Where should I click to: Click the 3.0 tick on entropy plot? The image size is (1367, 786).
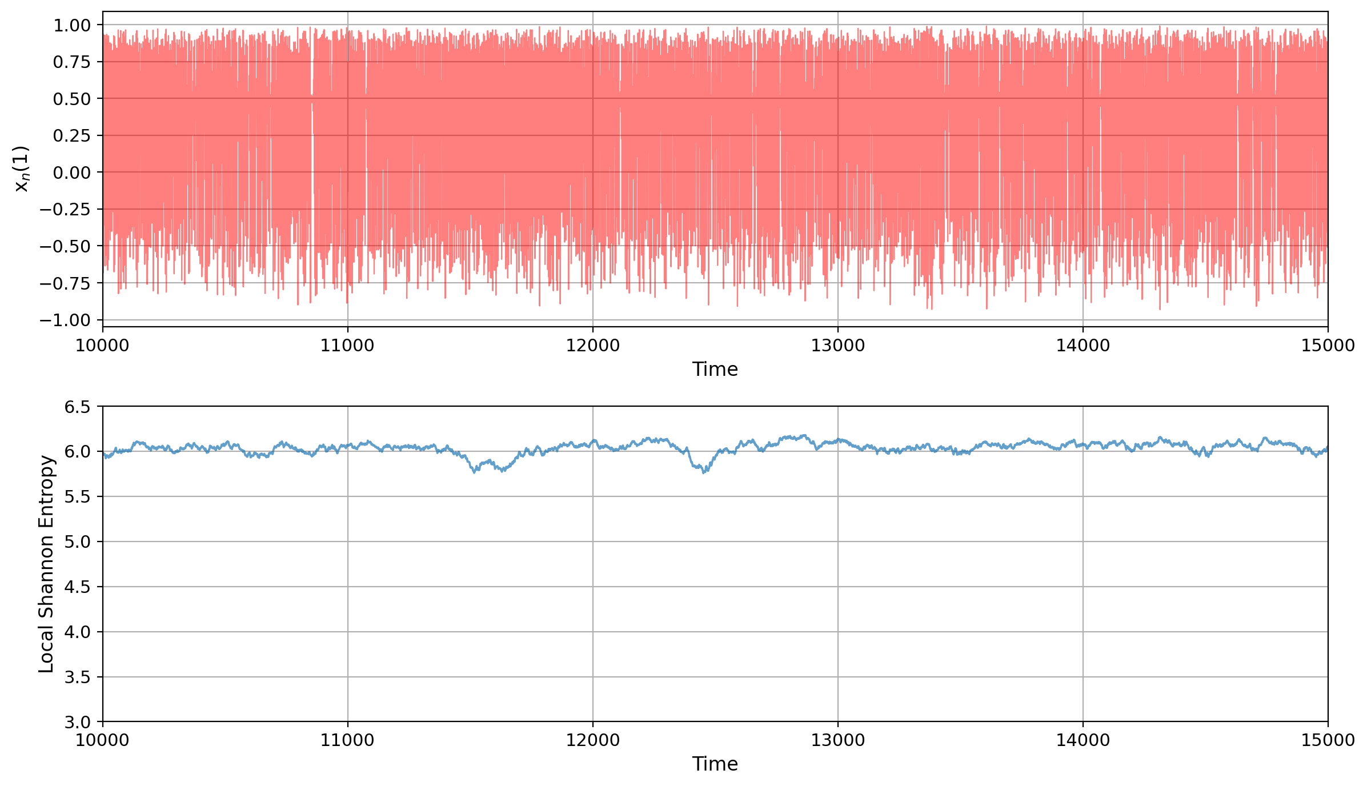(x=77, y=722)
